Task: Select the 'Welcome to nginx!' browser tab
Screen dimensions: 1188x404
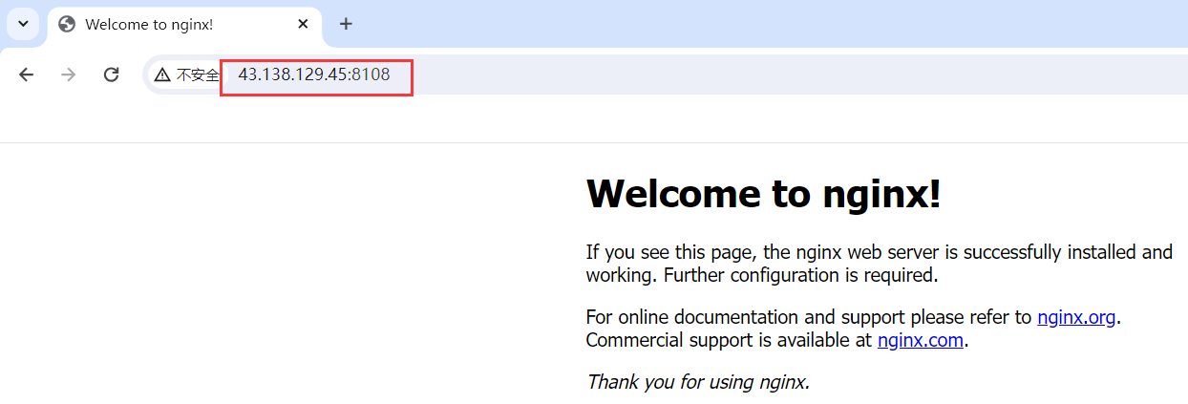Action: pos(184,24)
